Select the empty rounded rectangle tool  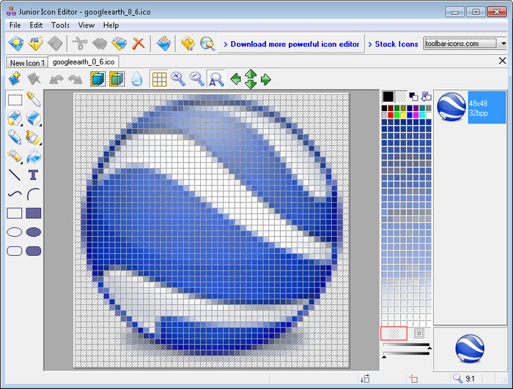(15, 251)
